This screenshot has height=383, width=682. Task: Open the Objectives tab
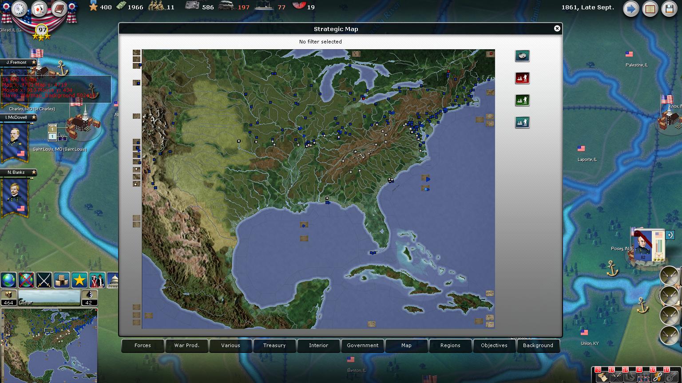pos(494,345)
